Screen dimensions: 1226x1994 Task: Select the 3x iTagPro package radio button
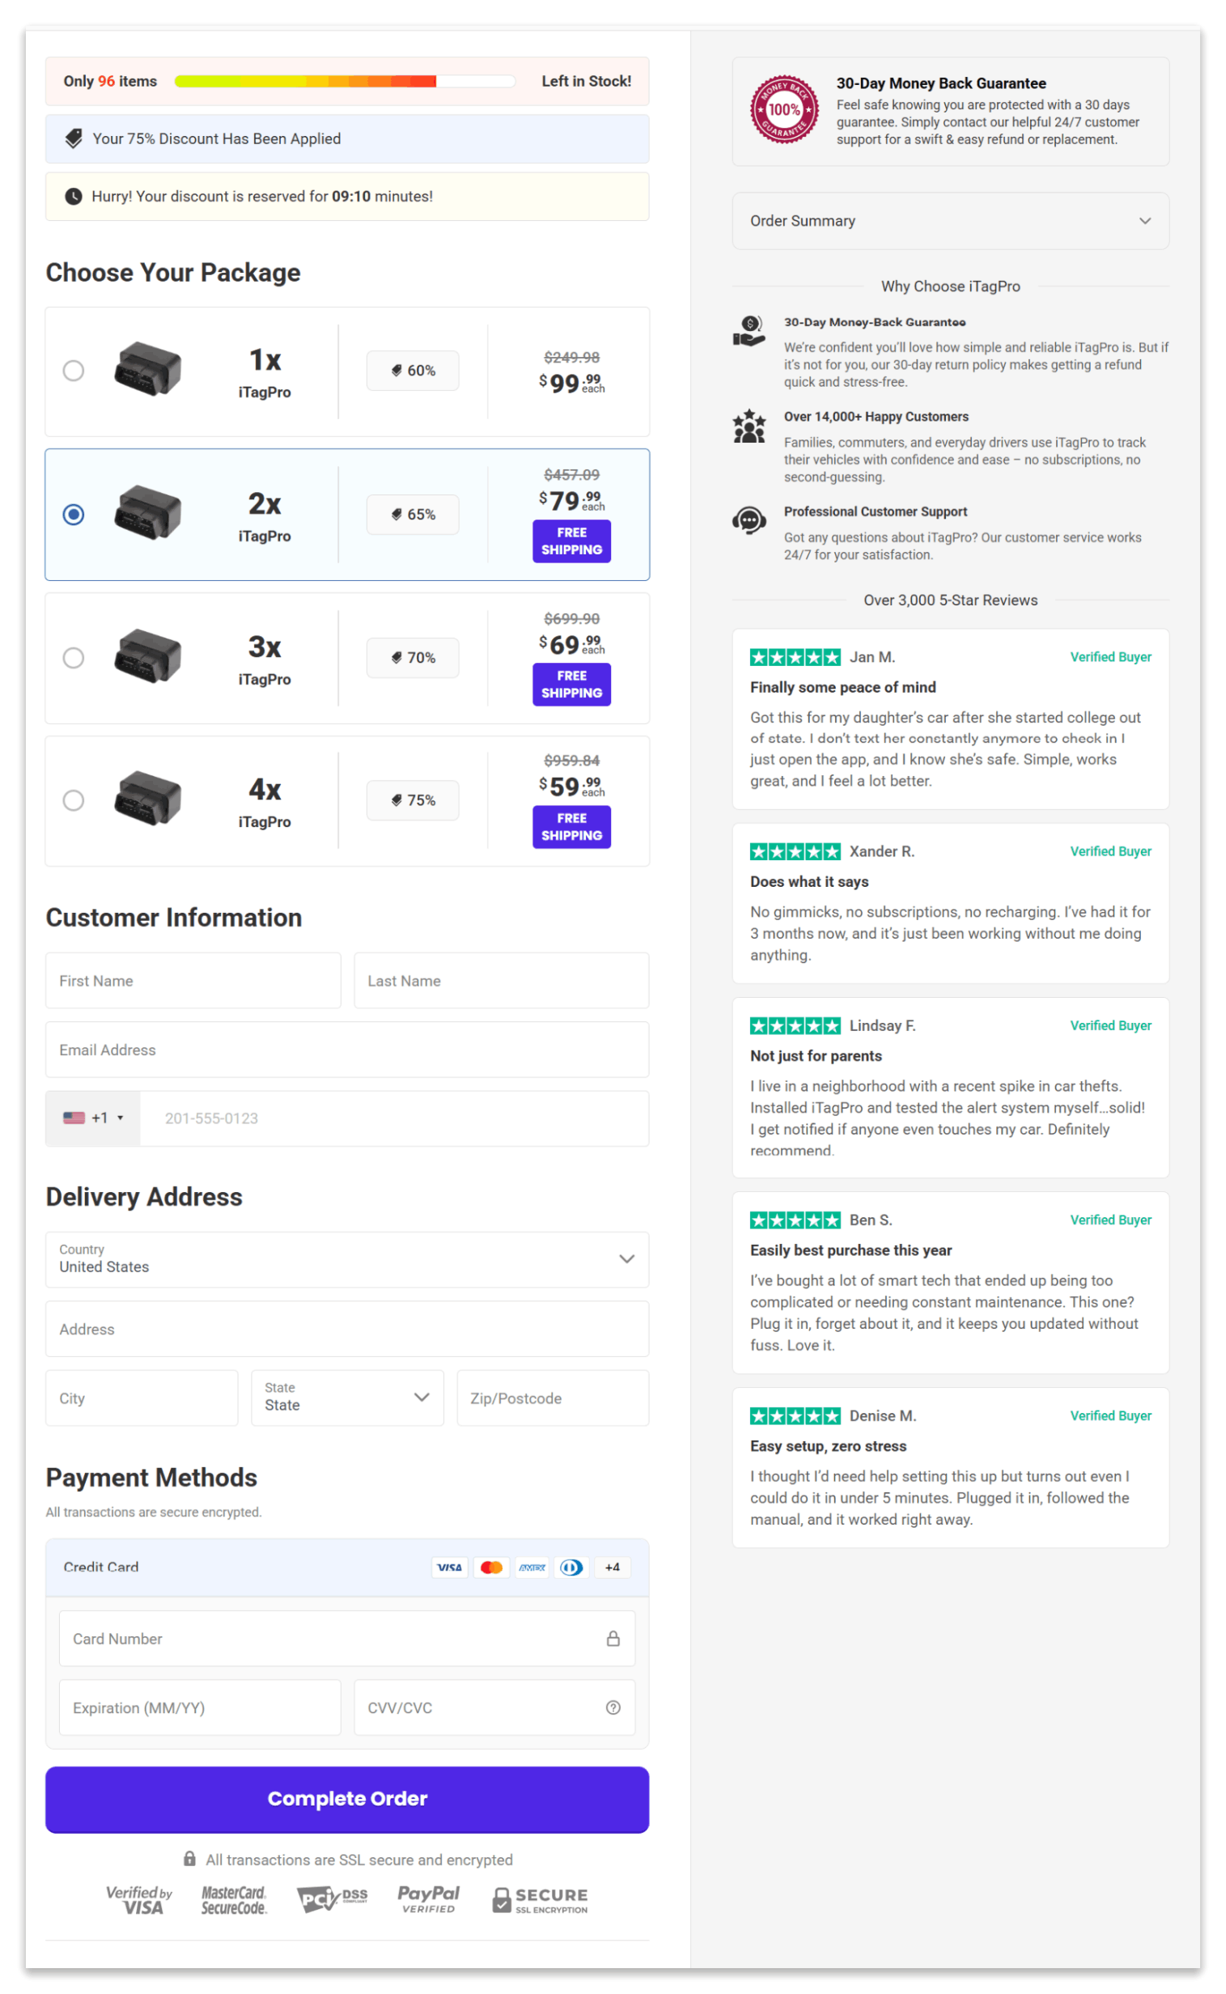pyautogui.click(x=74, y=659)
